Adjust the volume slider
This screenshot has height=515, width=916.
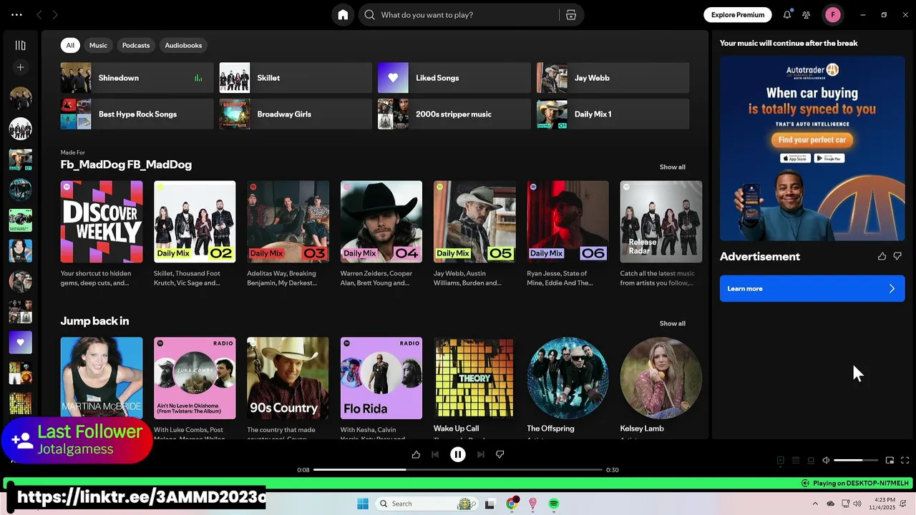(856, 461)
